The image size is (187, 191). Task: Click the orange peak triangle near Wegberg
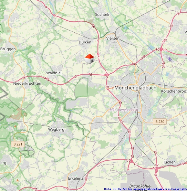point(15,126)
